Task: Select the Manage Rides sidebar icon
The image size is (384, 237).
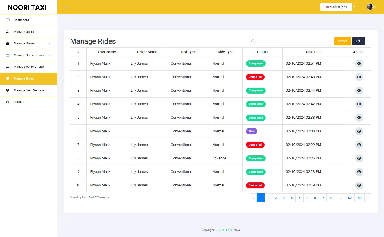Action: 8,78
